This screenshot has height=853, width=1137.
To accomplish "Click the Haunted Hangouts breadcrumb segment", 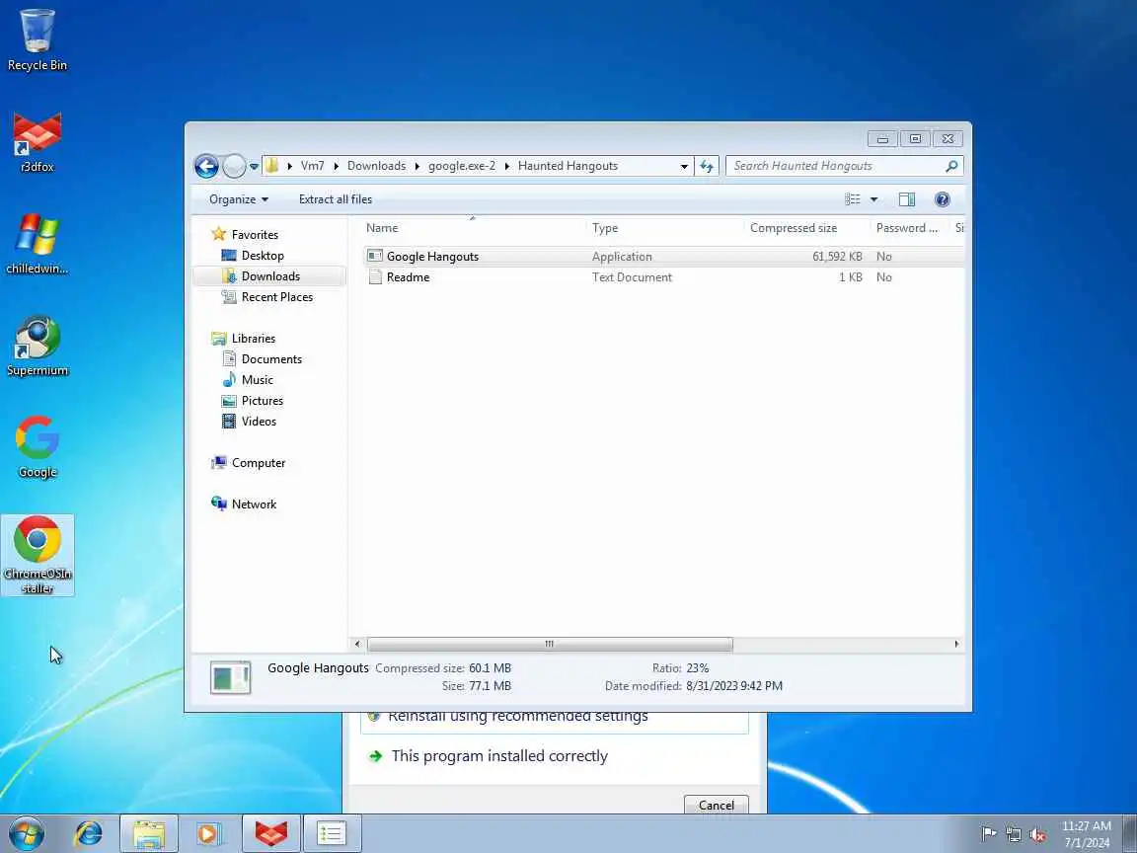I will coord(568,166).
